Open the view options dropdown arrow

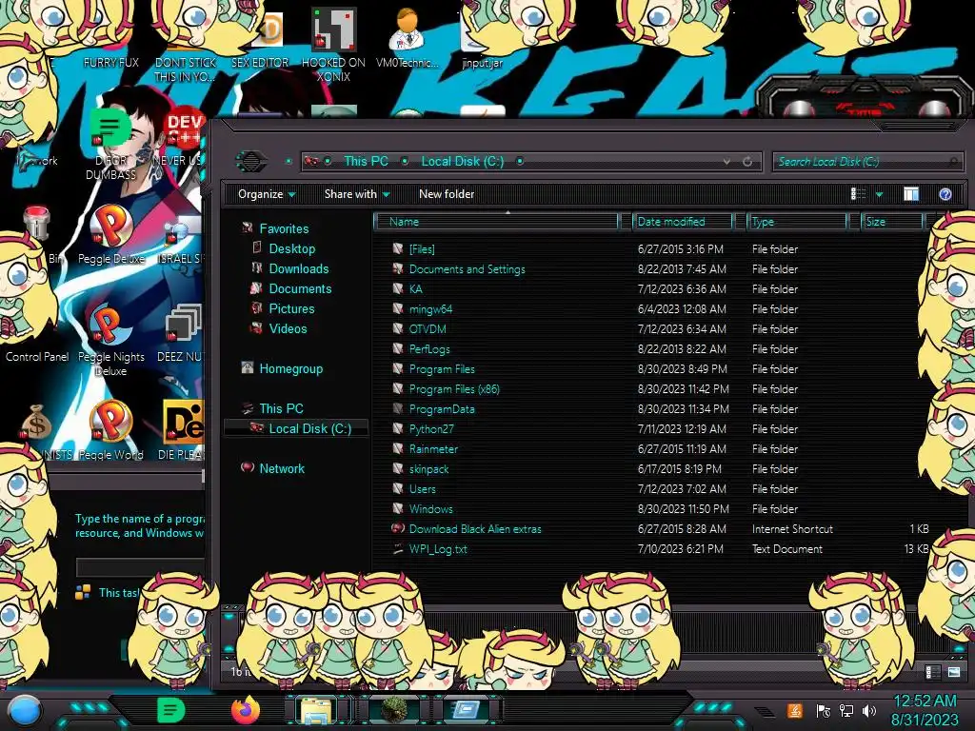(x=879, y=194)
